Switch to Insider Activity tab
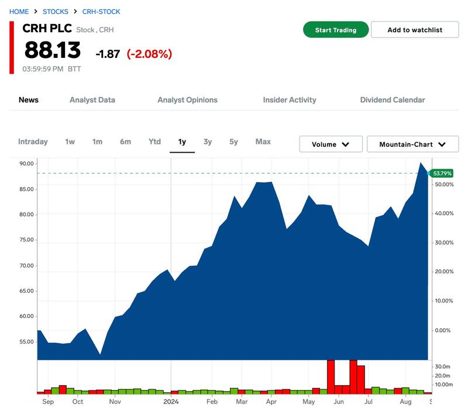 [x=290, y=99]
